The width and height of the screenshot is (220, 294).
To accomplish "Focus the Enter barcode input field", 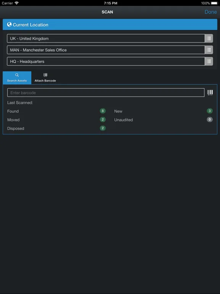I will point(106,93).
